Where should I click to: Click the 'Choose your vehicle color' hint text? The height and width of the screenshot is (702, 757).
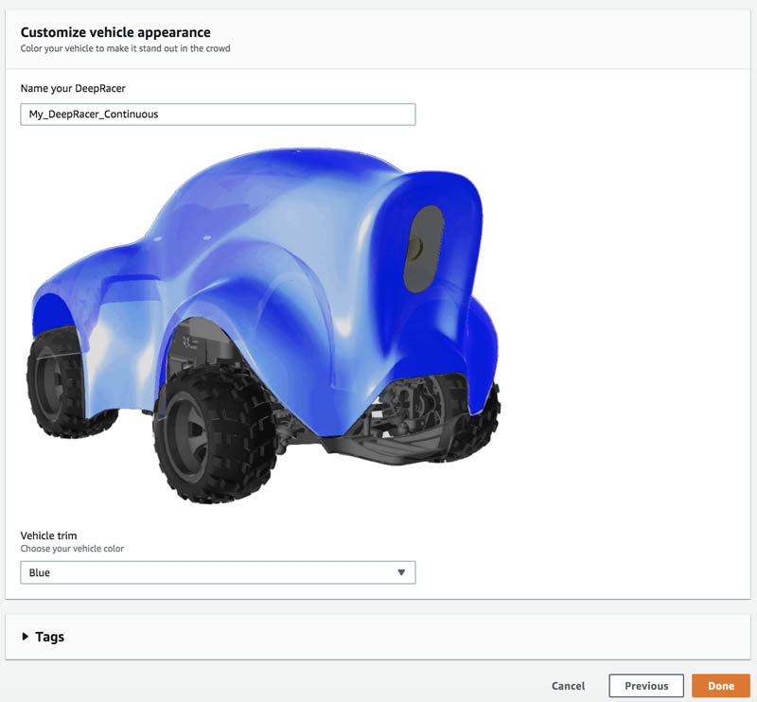[x=72, y=549]
